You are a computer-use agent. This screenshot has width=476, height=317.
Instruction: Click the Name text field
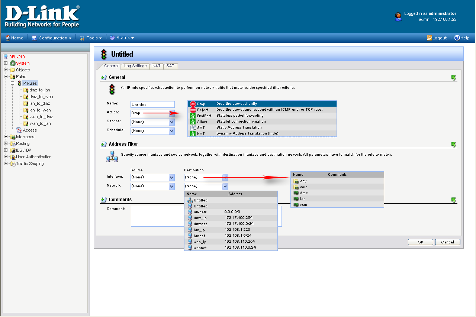click(152, 104)
